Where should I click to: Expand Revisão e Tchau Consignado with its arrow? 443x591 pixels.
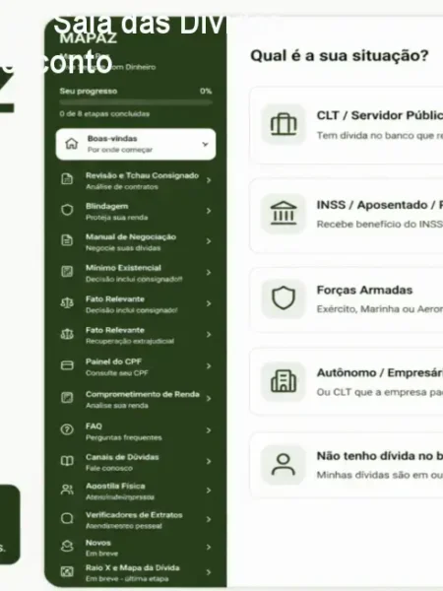209,180
